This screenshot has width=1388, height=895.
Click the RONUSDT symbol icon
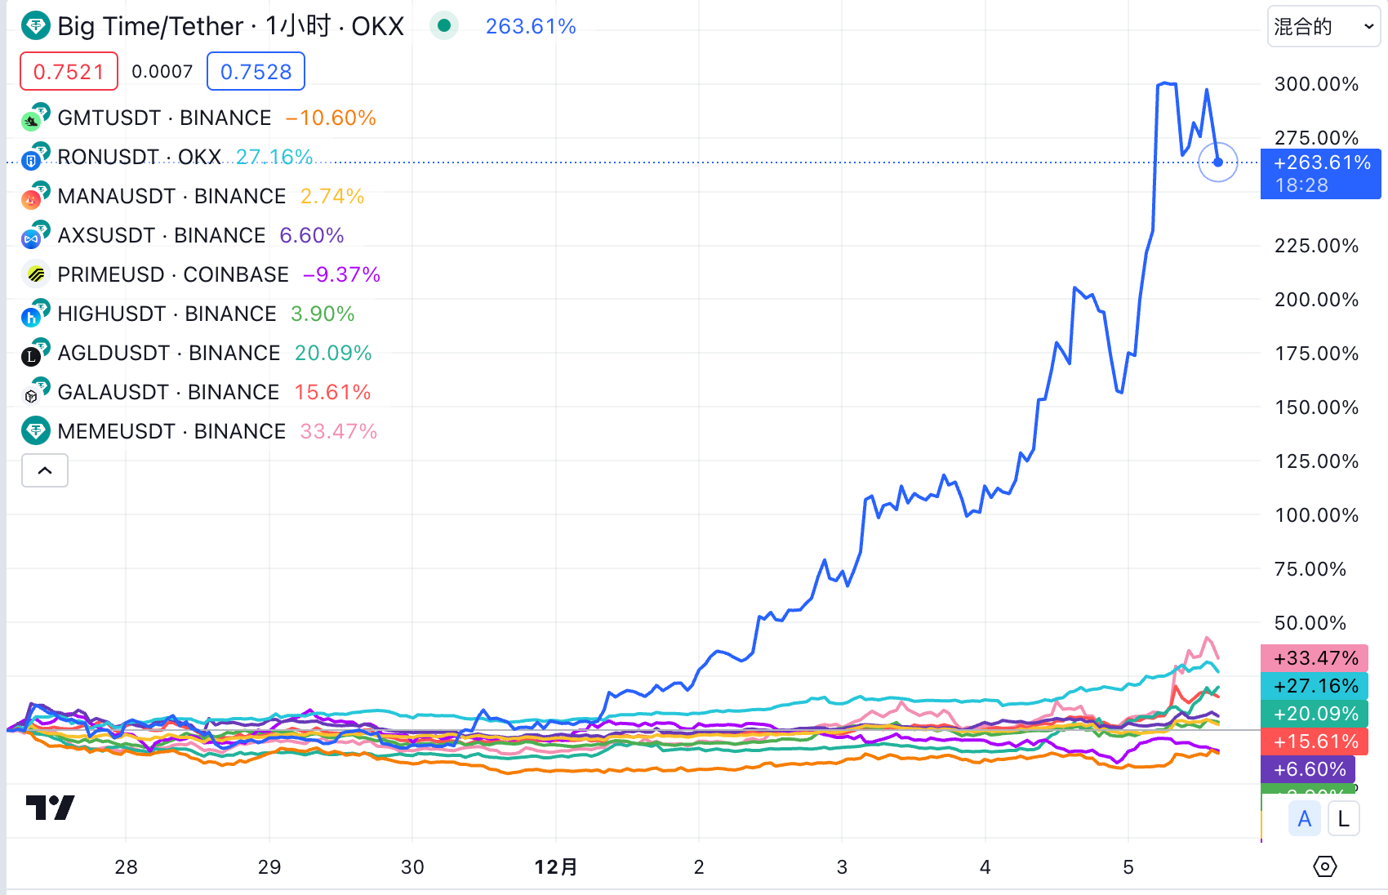pyautogui.click(x=35, y=158)
